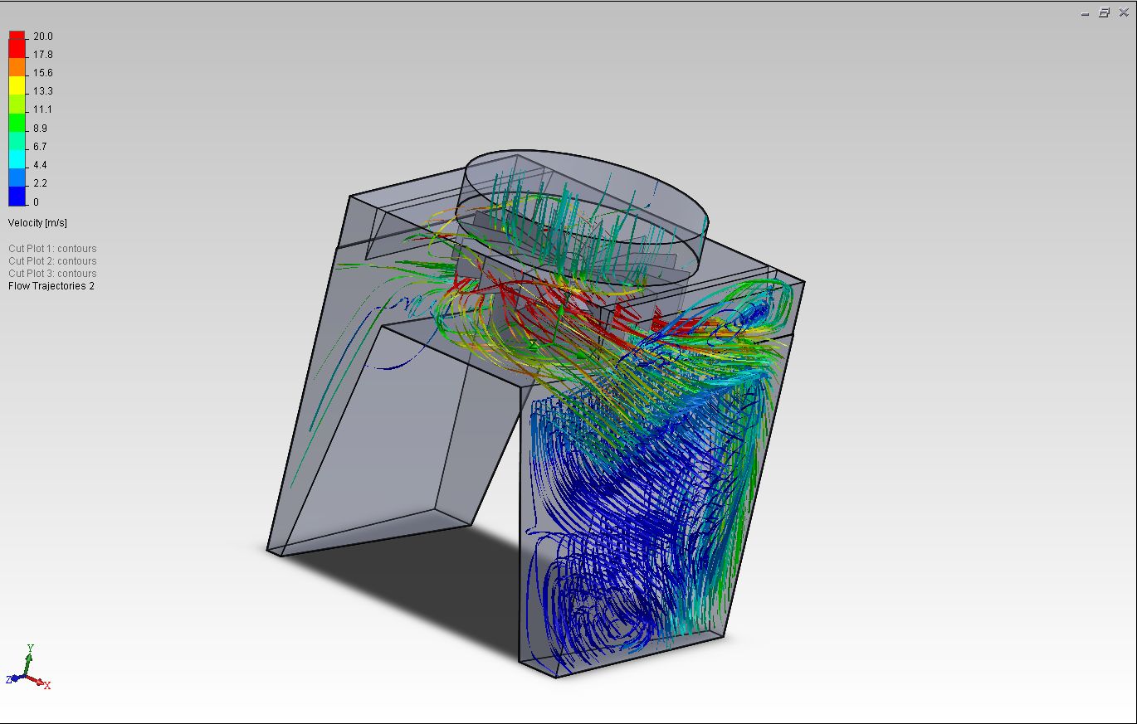
Task: Select the legend value 6.7
Action: coord(41,147)
